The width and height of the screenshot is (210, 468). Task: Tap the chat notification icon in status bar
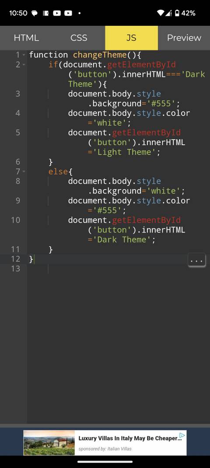pyautogui.click(x=35, y=13)
